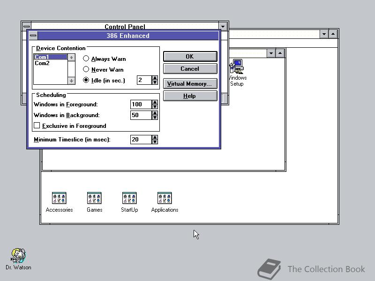The width and height of the screenshot is (375, 281).
Task: Click the Idle seconds input field
Action: (x=144, y=80)
